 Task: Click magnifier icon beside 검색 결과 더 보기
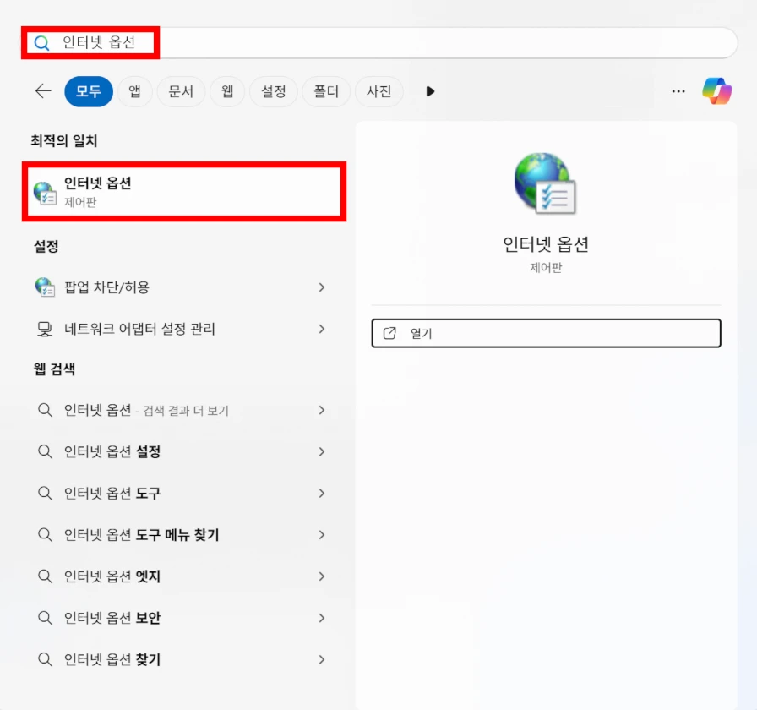click(x=45, y=410)
